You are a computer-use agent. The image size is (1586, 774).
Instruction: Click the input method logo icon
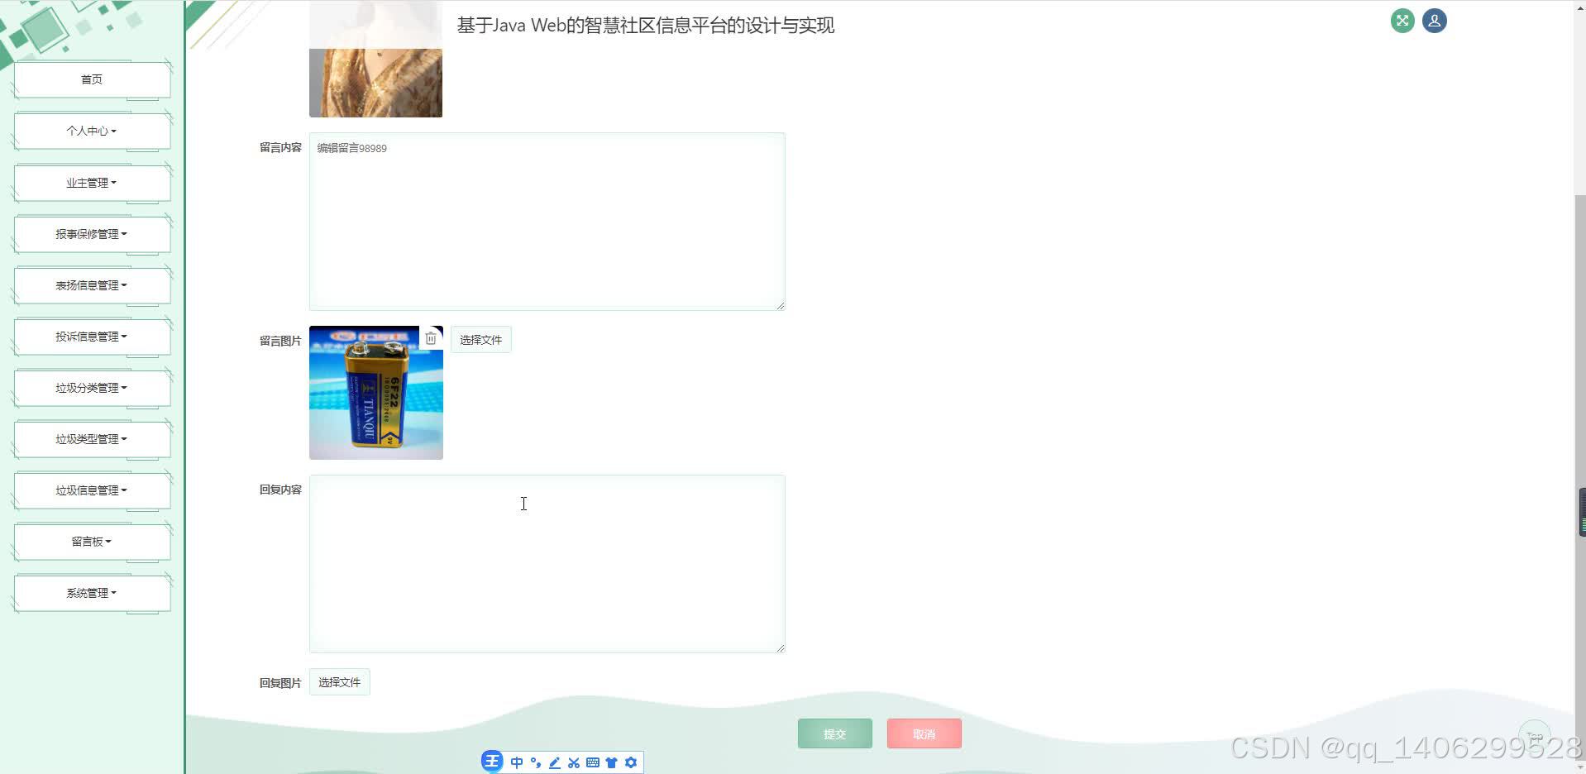pos(492,761)
